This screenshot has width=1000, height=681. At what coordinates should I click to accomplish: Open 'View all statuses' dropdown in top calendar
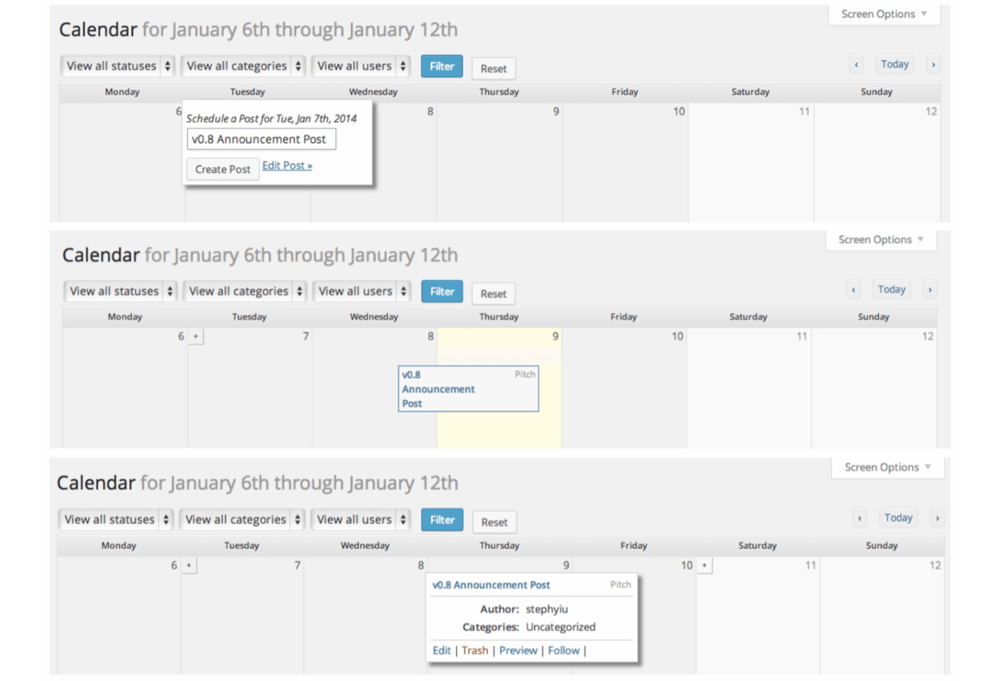117,66
